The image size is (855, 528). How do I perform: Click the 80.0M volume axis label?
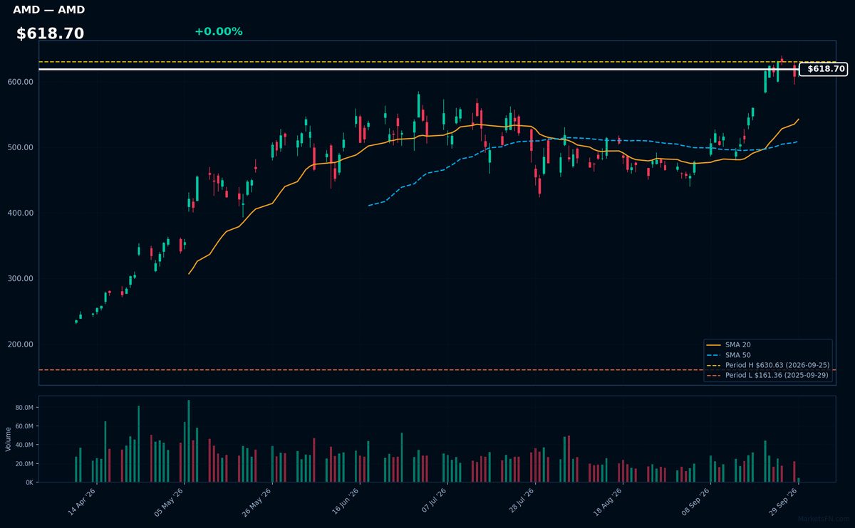[24, 408]
